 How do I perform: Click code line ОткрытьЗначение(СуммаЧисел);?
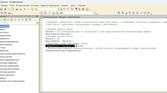click(64, 51)
